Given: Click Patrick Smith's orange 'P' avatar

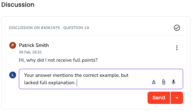Looking at the screenshot, I should coord(13,45).
